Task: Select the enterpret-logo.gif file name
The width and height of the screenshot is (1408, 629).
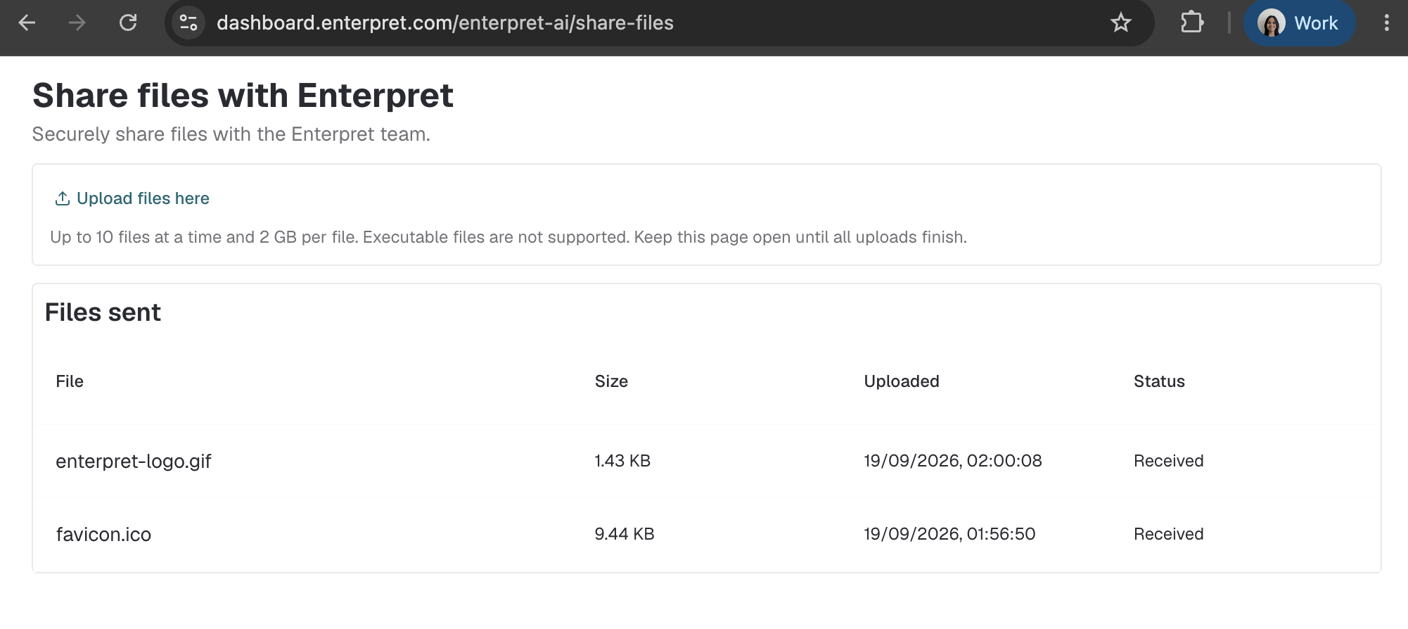Action: [134, 462]
